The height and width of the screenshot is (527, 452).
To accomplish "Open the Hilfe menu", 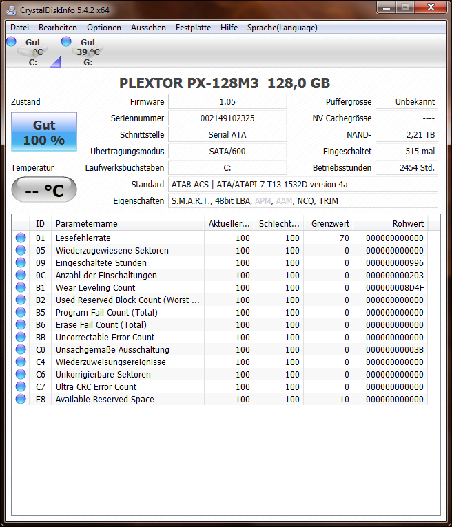I will (x=229, y=28).
